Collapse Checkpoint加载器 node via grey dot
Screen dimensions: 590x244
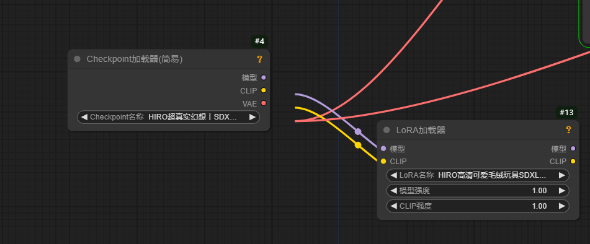click(77, 59)
